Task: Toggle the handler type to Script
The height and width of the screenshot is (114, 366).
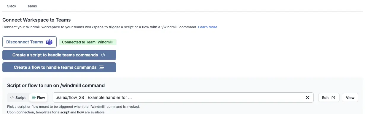Action: [x=18, y=97]
